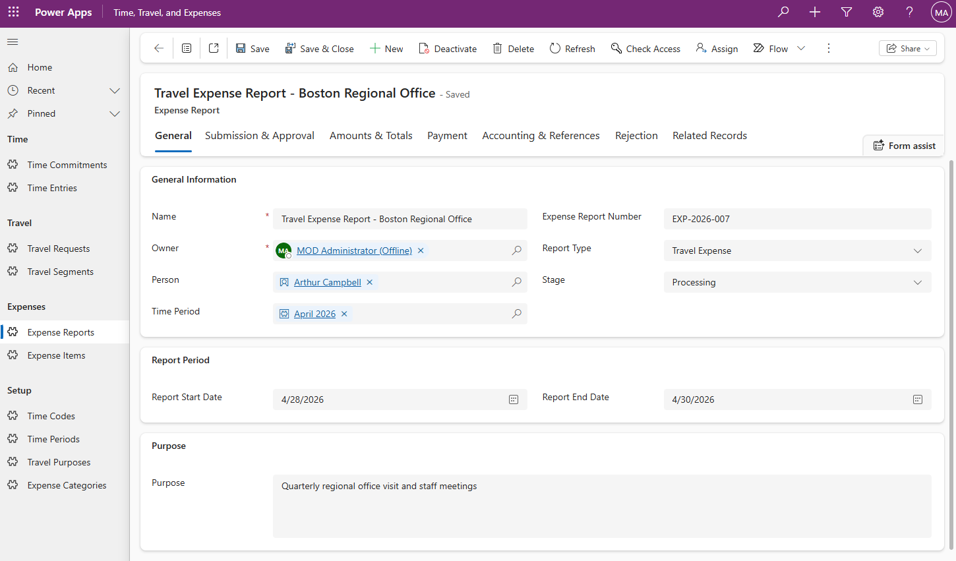The width and height of the screenshot is (956, 561).
Task: Remove April 2026 from Time Period
Action: point(344,314)
